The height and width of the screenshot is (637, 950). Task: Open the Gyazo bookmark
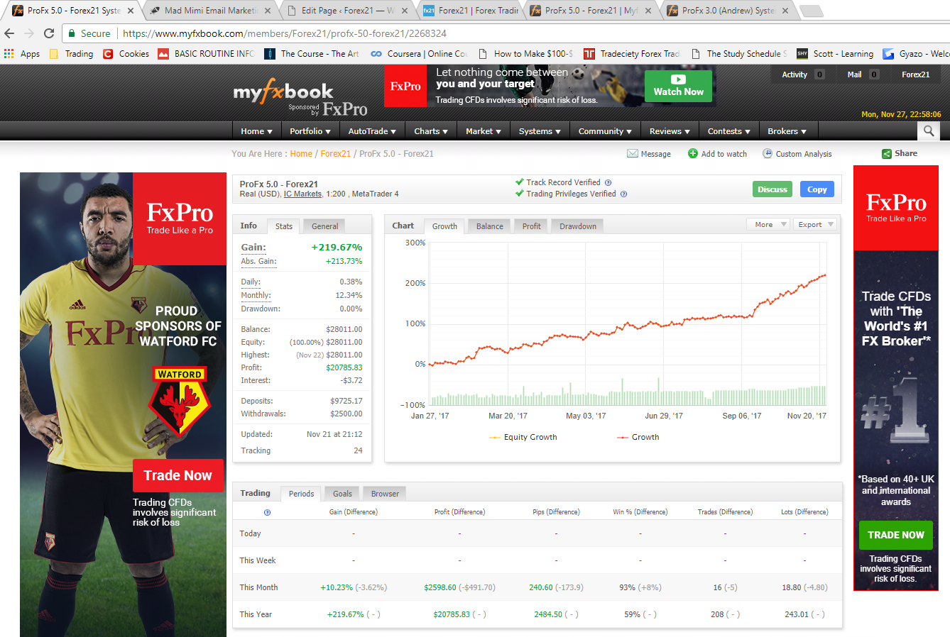tap(916, 53)
